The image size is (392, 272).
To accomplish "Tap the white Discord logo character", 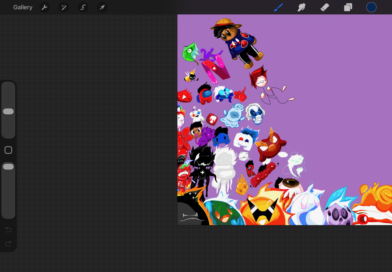I will coord(243,140).
